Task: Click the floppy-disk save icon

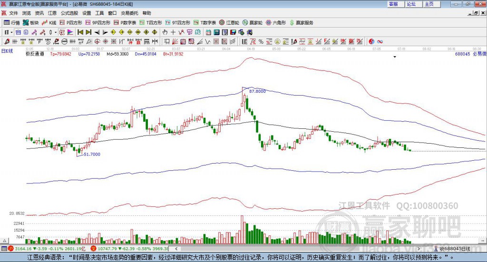Action: tap(233, 32)
